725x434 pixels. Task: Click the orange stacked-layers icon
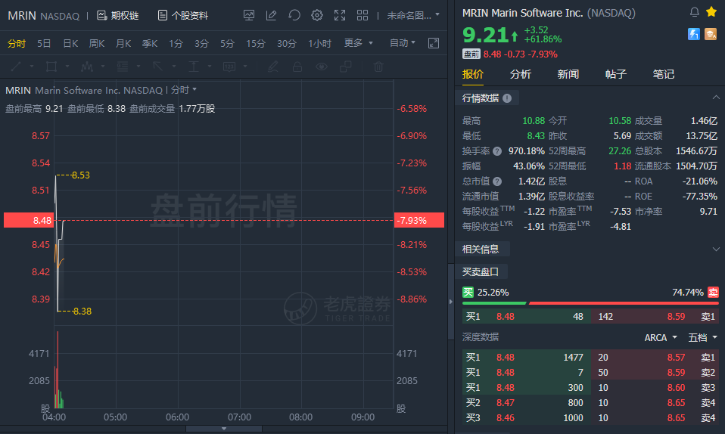pos(711,34)
